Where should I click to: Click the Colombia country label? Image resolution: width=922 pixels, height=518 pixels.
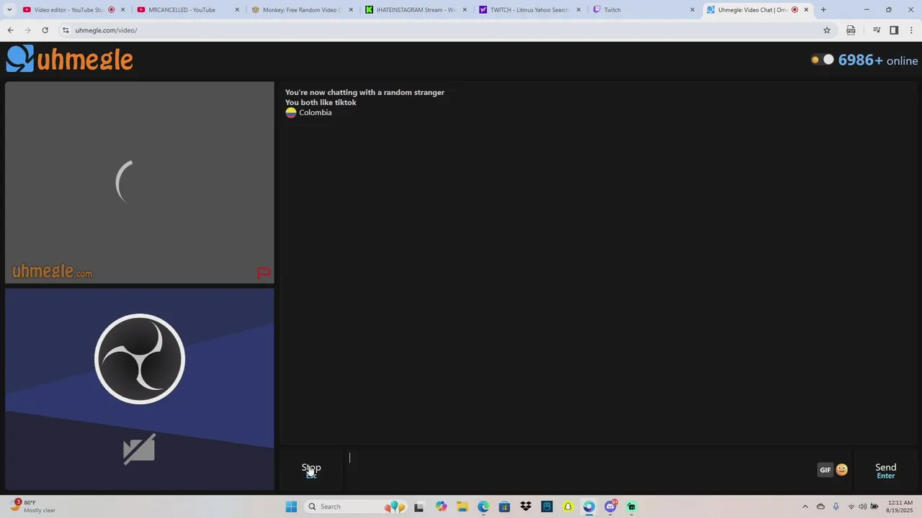click(x=315, y=112)
